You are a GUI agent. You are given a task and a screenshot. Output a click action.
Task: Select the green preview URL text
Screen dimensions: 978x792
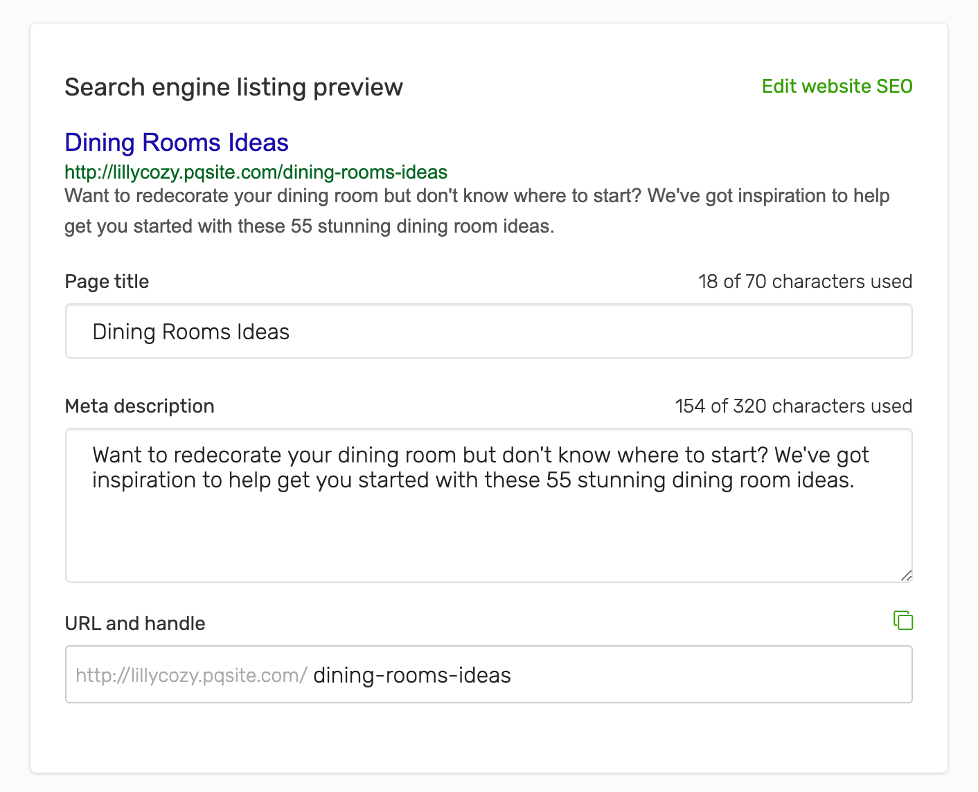tap(256, 172)
